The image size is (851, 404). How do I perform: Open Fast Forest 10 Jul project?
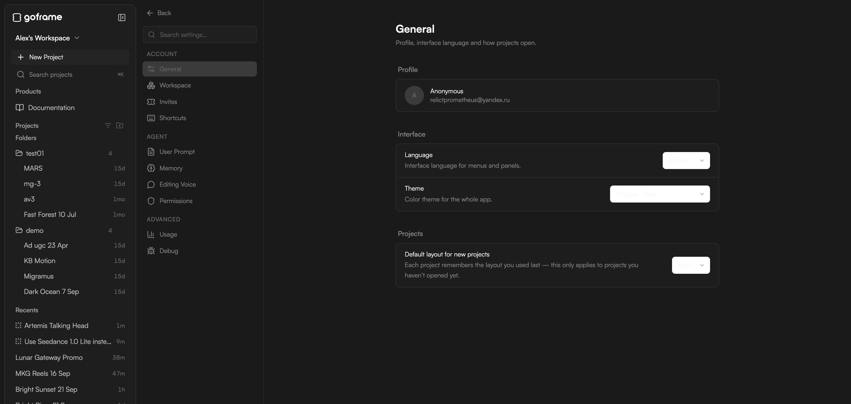[x=70, y=214]
